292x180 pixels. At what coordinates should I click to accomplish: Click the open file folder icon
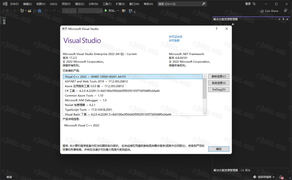29,11
